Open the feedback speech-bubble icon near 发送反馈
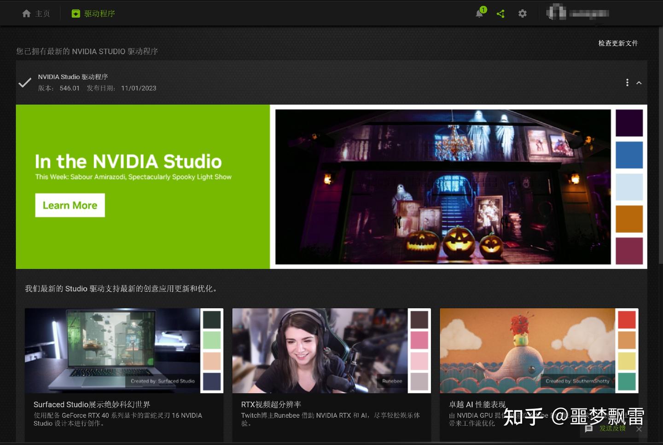Screen dimensions: 663x445 [588, 428]
